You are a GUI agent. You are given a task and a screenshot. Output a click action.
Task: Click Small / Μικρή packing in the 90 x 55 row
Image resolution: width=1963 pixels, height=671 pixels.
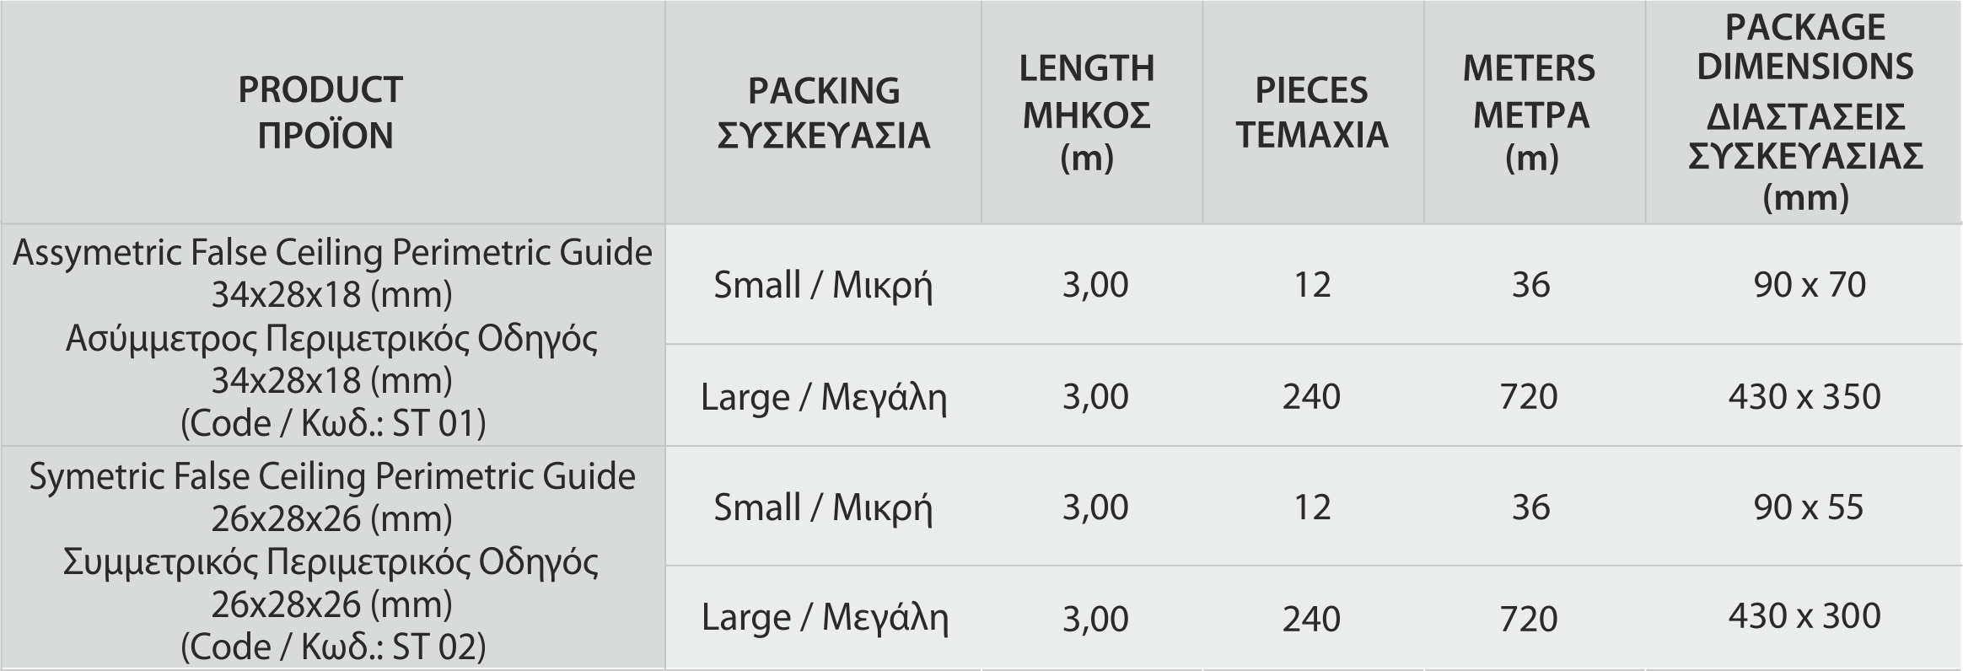[x=823, y=507]
